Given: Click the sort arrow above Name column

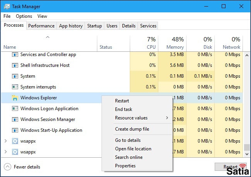Looking at the screenshot, I should (x=48, y=37).
